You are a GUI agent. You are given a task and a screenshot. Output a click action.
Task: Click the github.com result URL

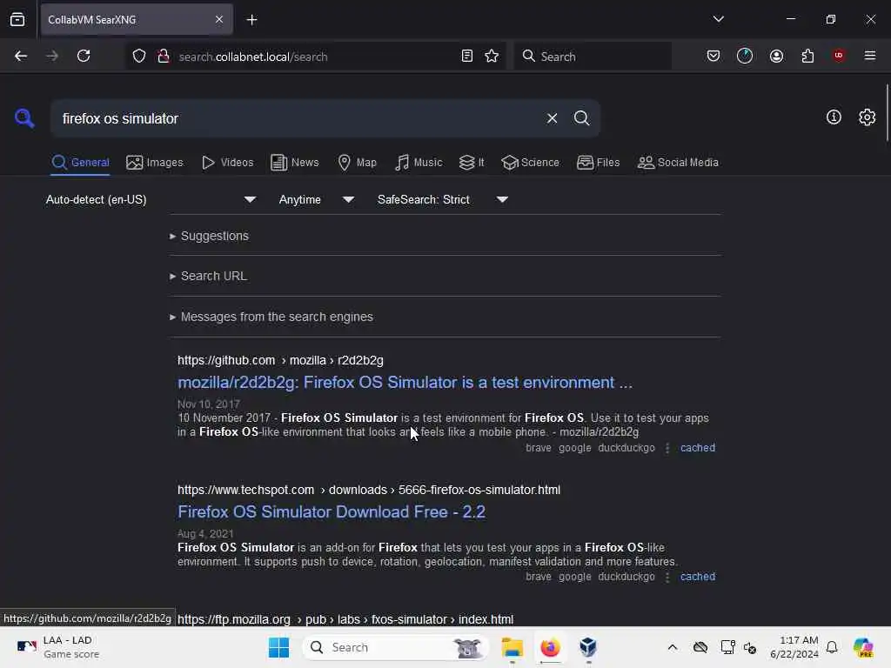[x=280, y=360]
